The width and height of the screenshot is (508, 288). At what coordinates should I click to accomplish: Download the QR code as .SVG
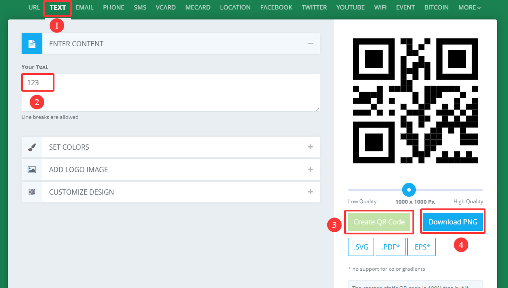point(361,247)
